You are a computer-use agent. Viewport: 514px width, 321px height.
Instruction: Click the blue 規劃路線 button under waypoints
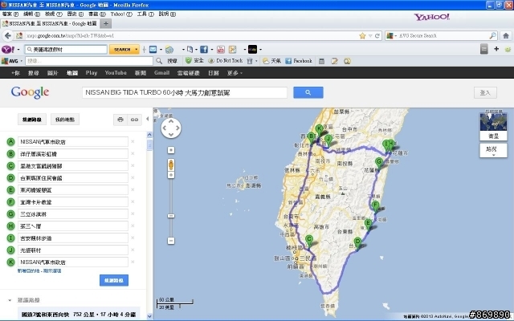(114, 280)
